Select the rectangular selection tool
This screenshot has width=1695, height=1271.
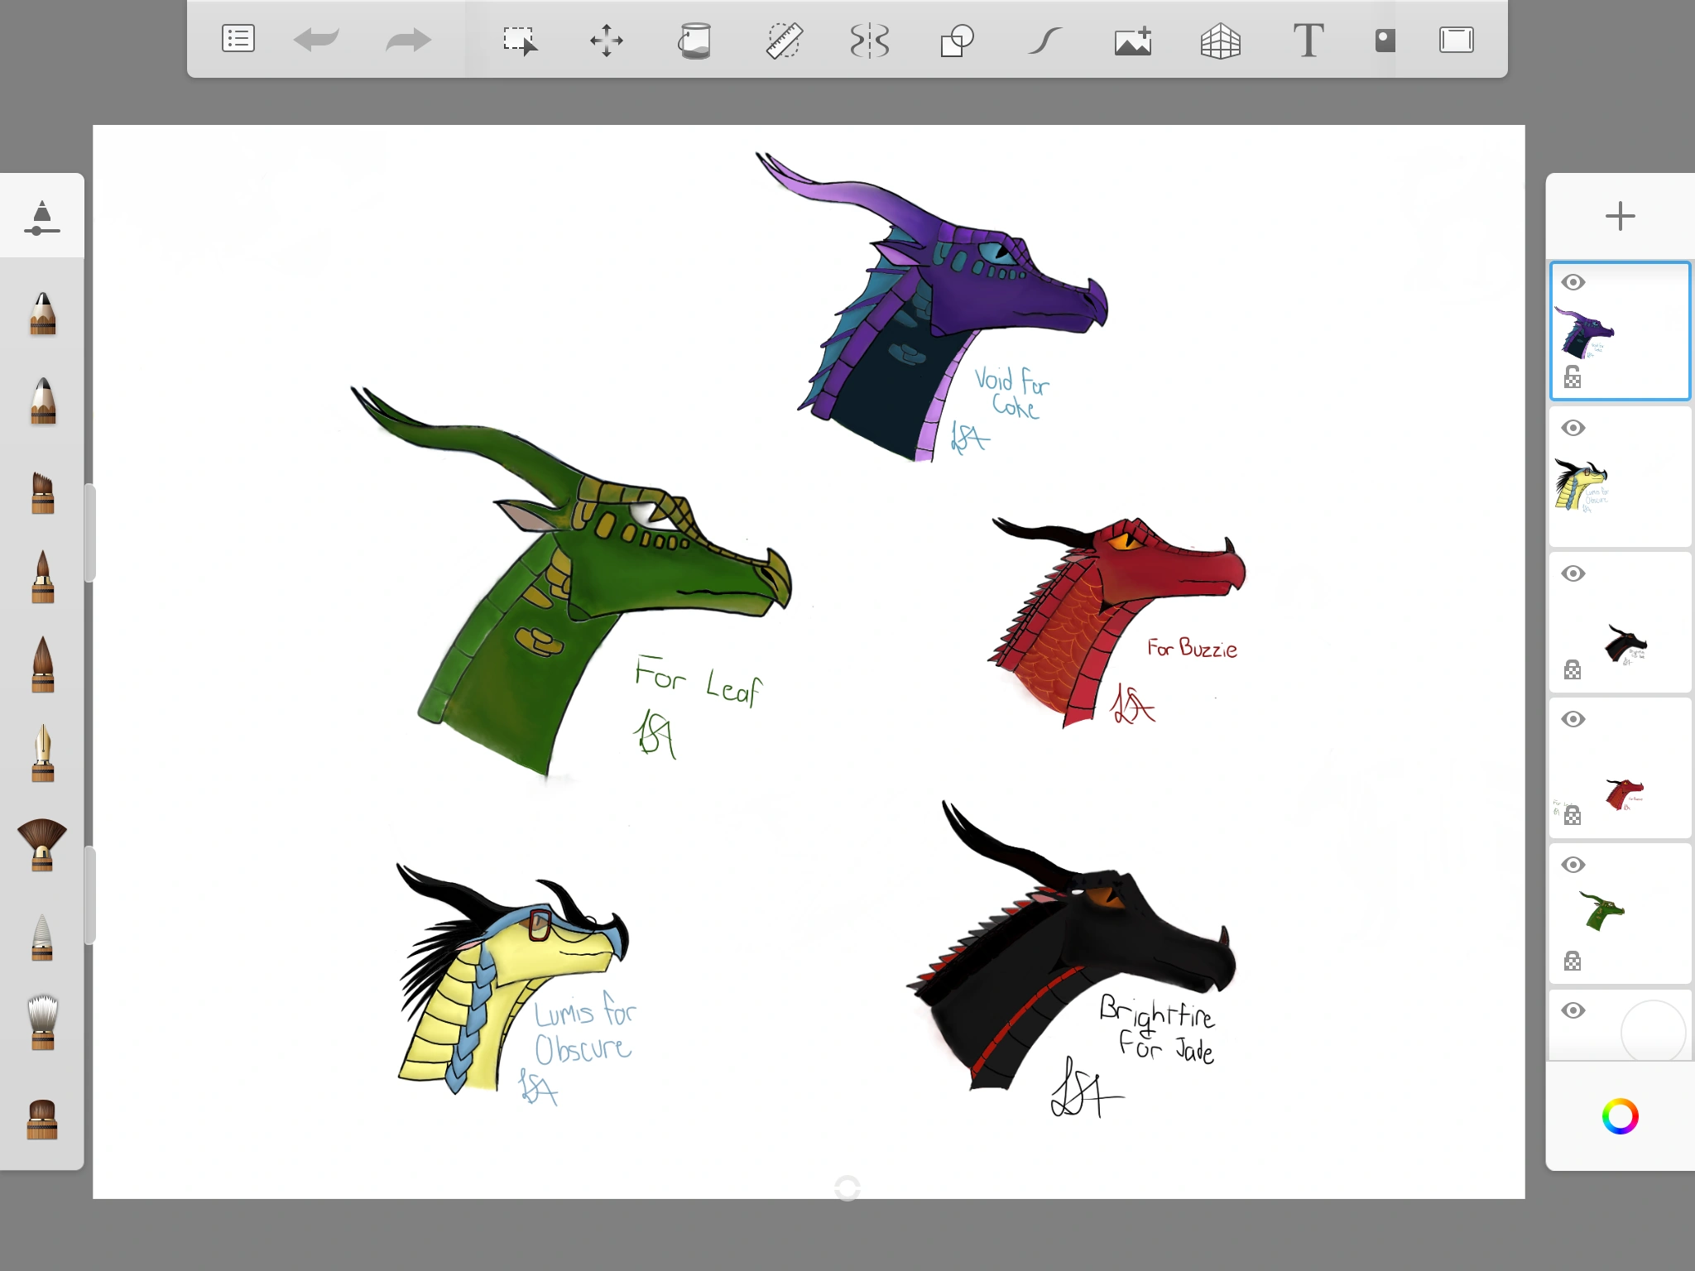click(x=520, y=40)
